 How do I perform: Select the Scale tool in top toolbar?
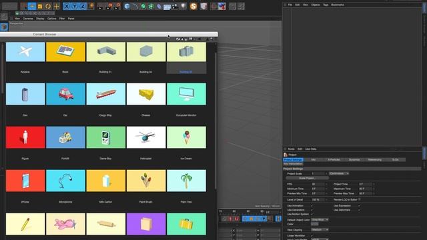(40, 6)
